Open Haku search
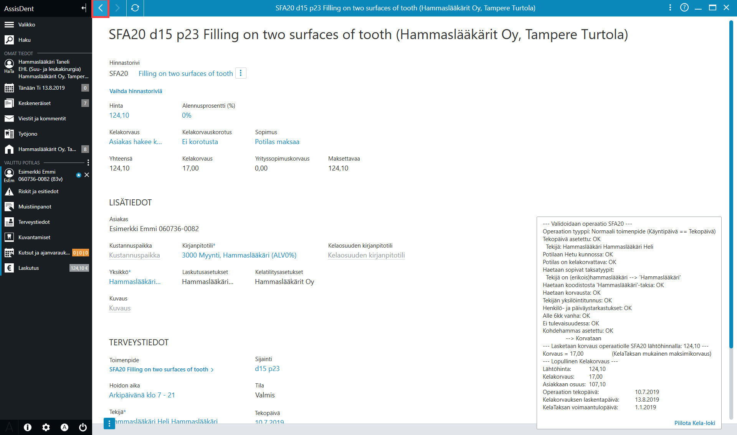 [46, 40]
